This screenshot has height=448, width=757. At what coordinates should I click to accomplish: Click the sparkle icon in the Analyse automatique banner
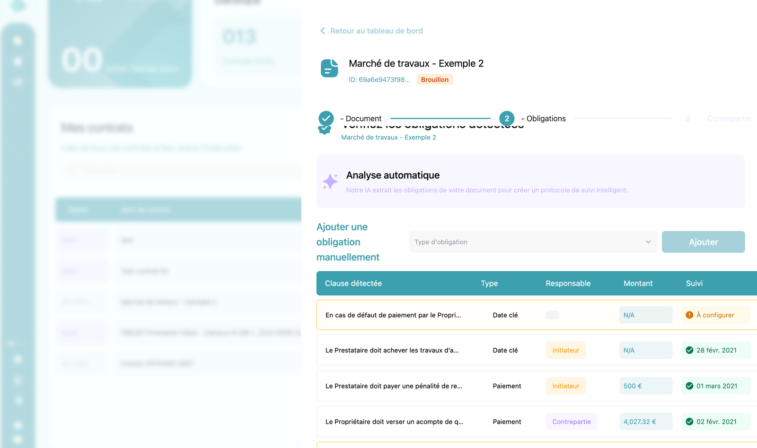[331, 181]
